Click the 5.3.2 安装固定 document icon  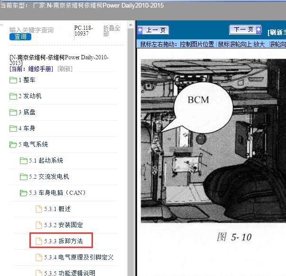pyautogui.click(x=39, y=225)
